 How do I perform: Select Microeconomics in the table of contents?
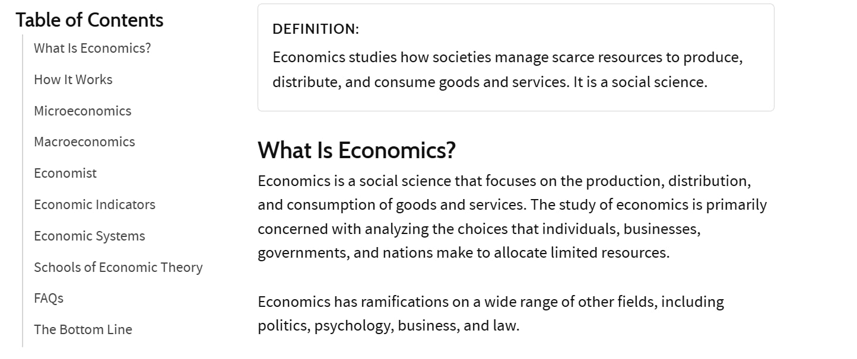click(82, 111)
